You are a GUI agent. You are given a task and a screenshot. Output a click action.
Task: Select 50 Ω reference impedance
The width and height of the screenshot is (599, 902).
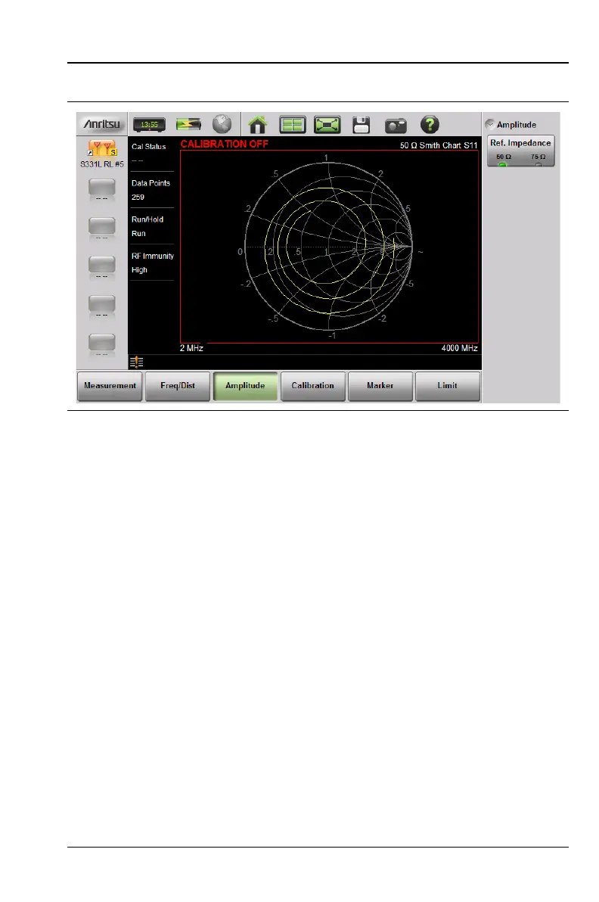(x=504, y=160)
